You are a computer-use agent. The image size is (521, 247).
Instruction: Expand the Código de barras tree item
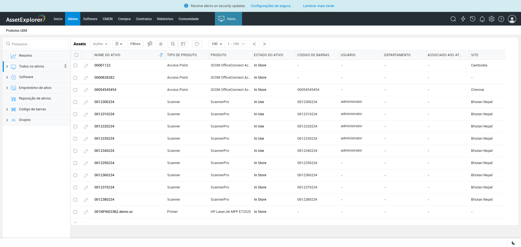(7, 109)
